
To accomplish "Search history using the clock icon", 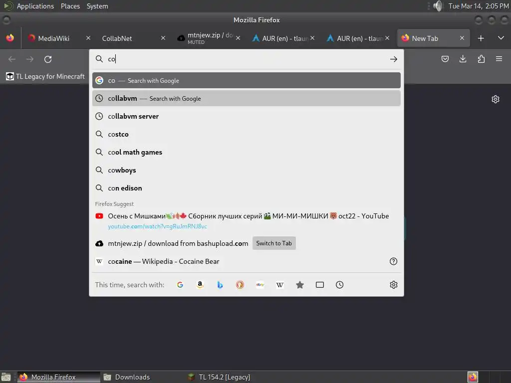I will pos(339,285).
